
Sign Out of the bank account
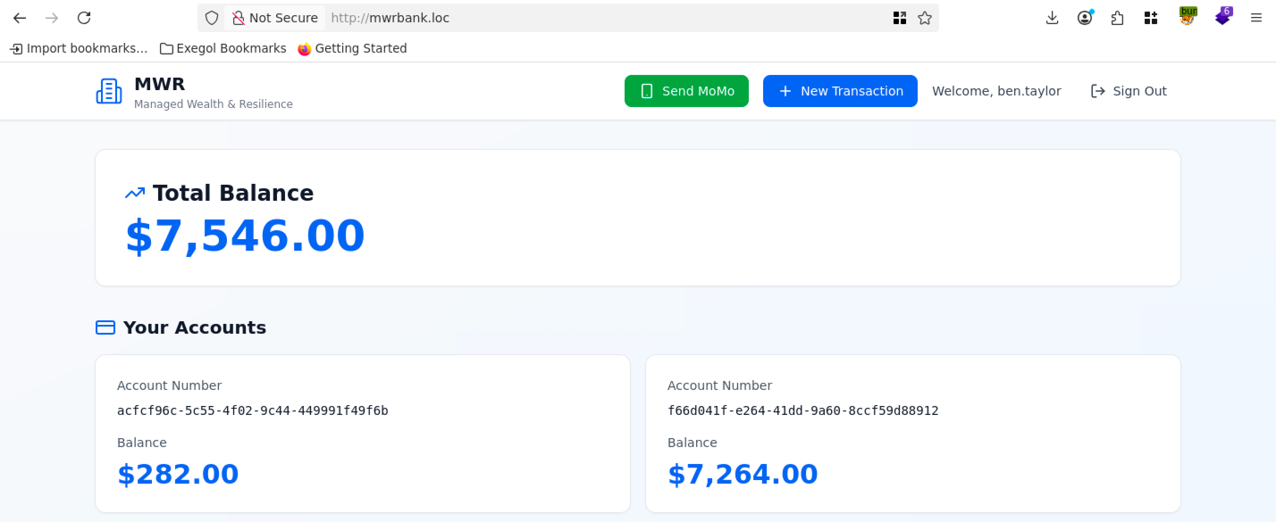click(x=1129, y=91)
